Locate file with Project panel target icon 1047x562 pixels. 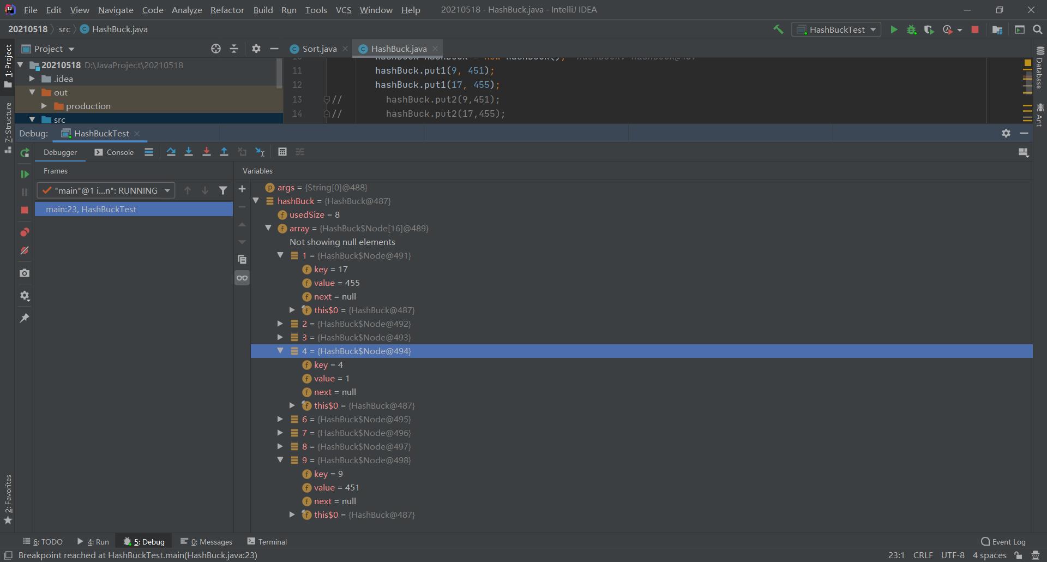[x=216, y=49]
